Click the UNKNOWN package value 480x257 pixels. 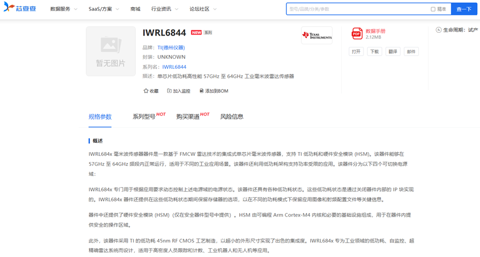171,57
